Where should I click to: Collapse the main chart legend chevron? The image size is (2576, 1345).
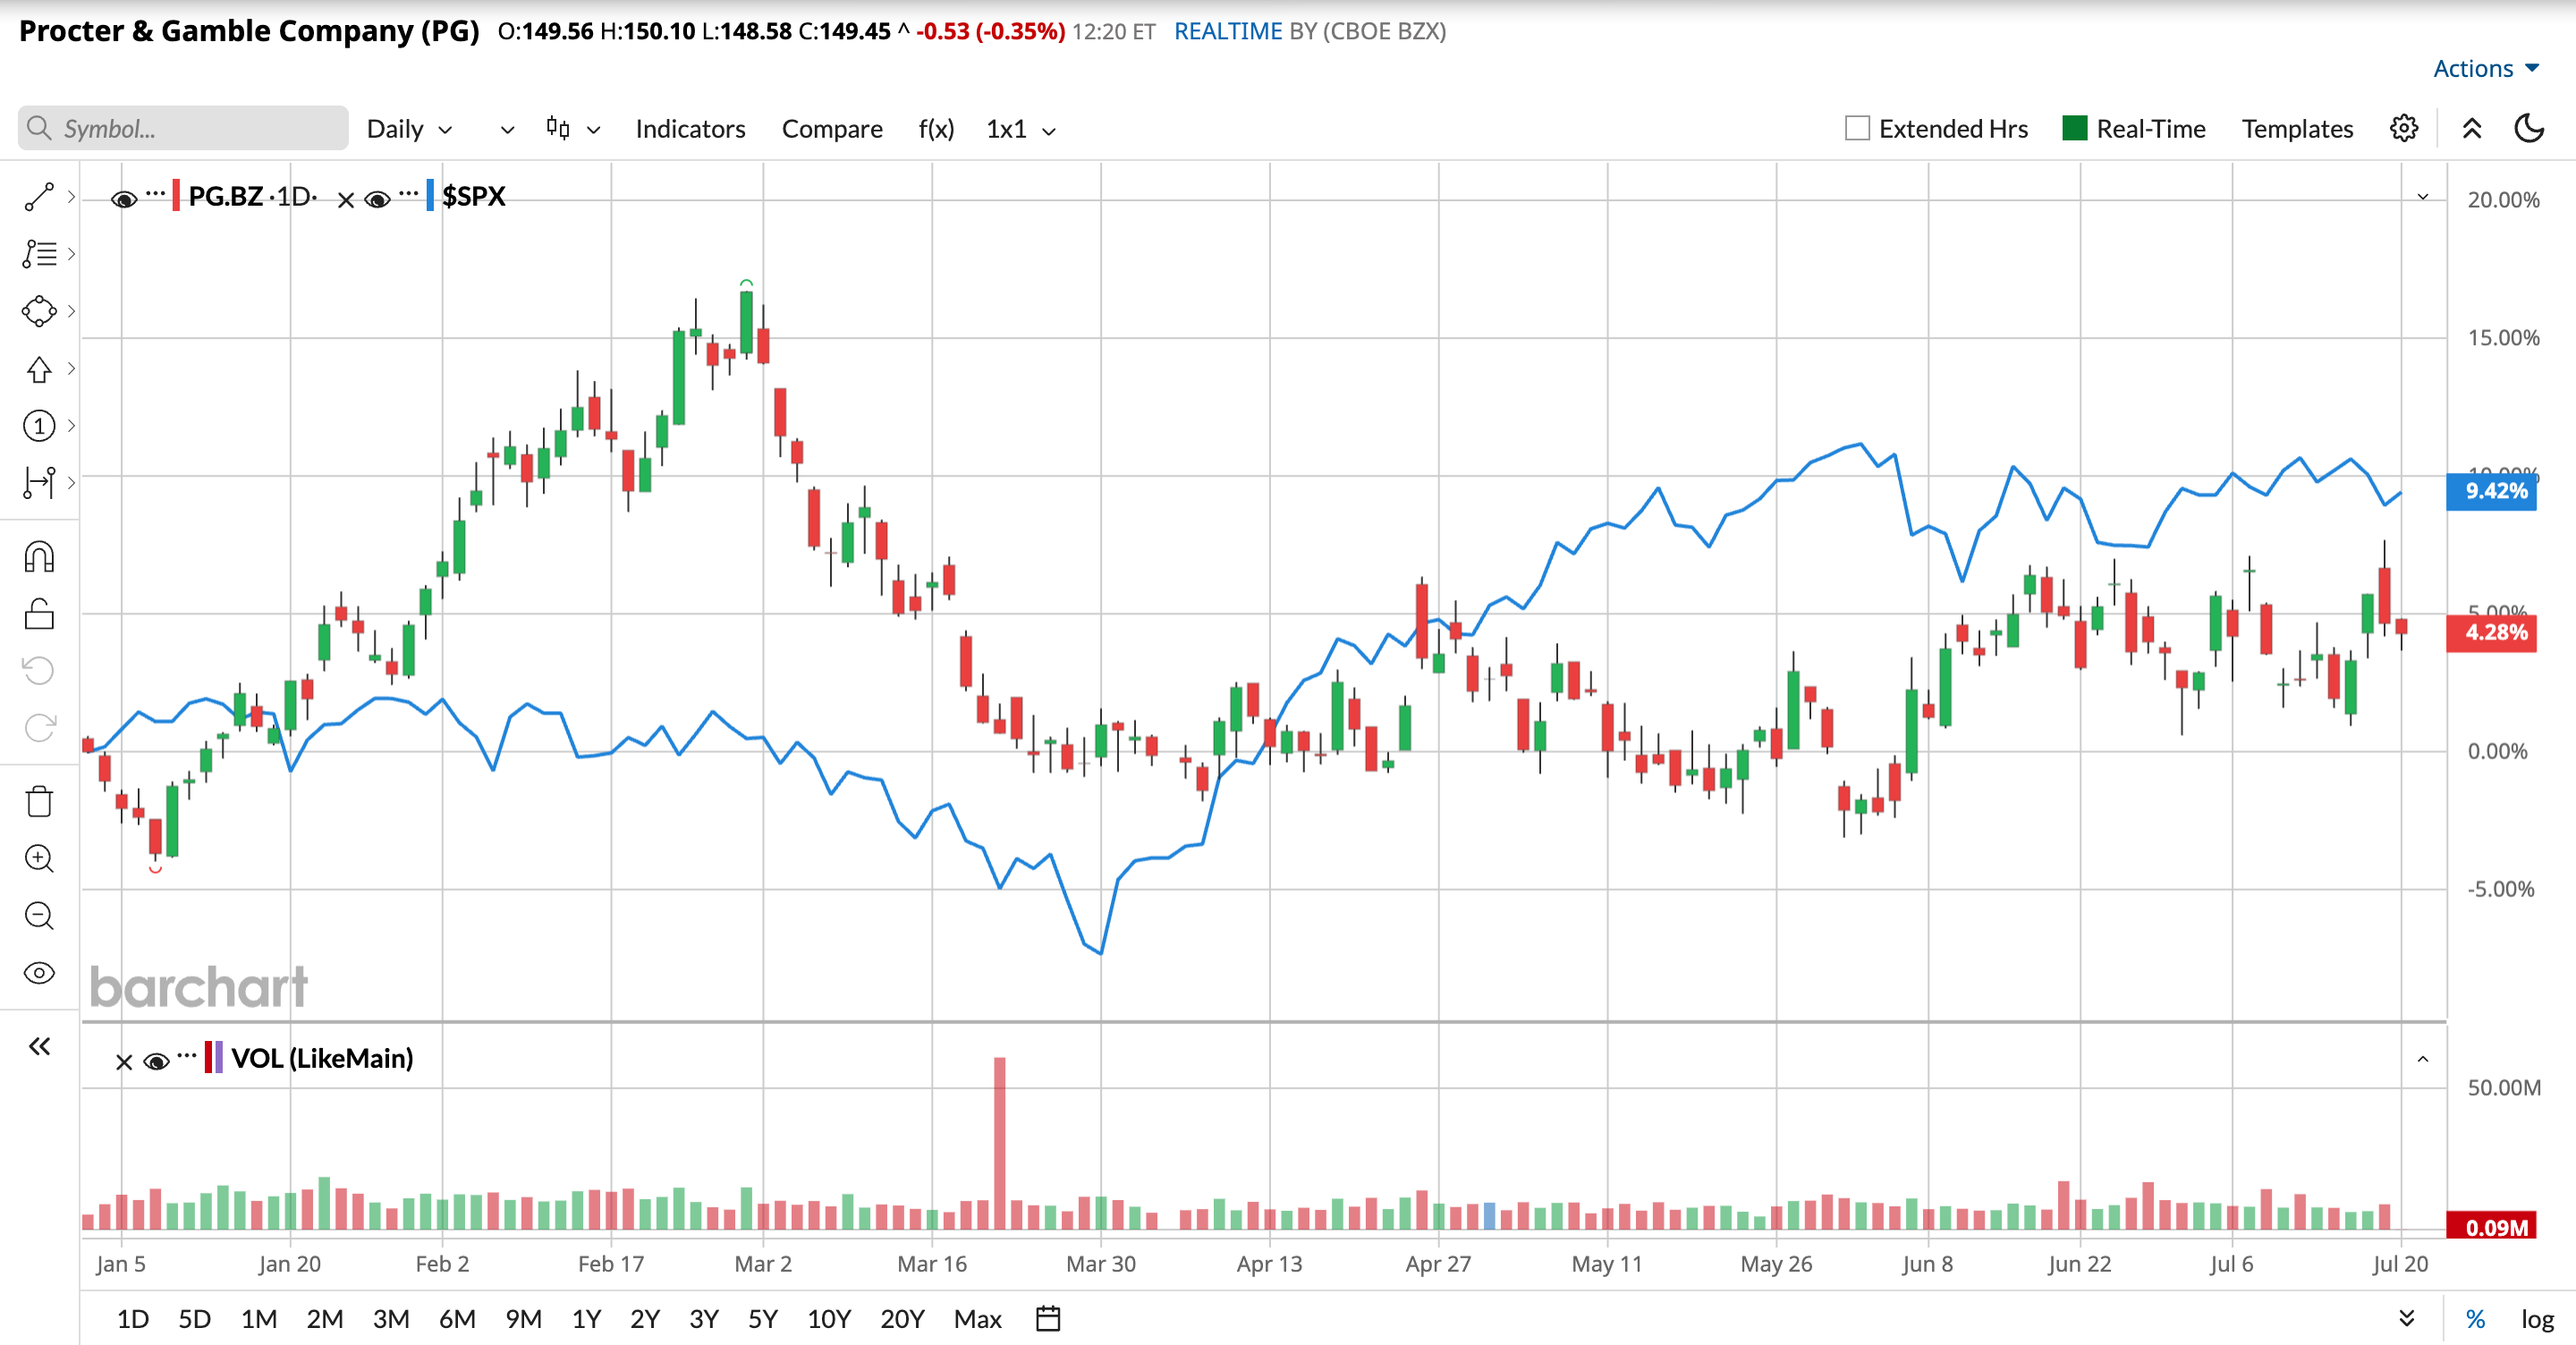pos(2423,197)
